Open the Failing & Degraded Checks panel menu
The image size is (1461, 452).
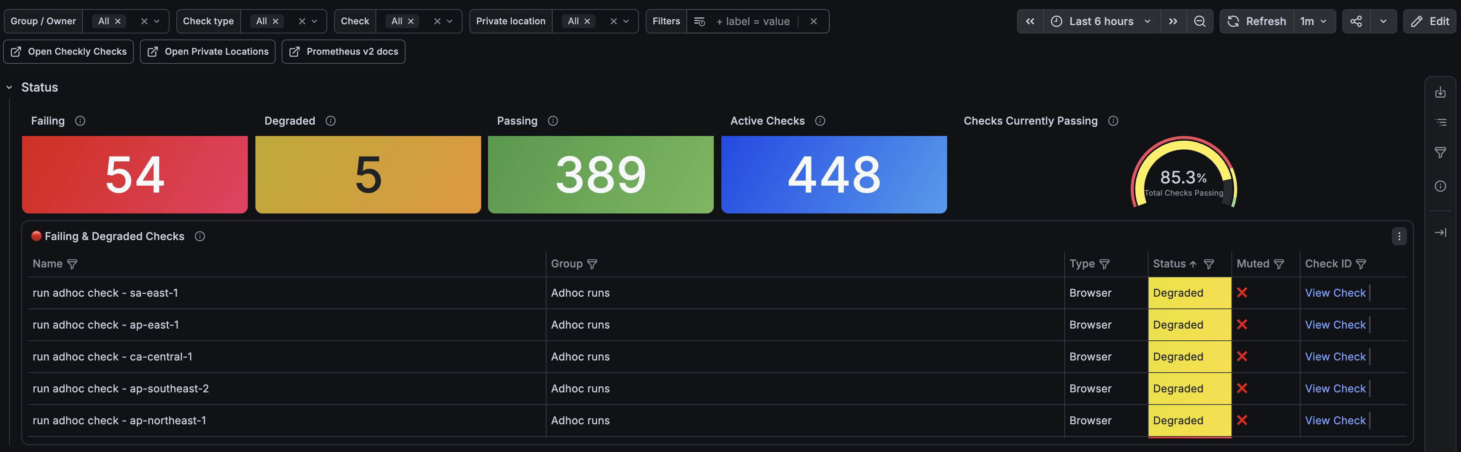pos(1399,237)
